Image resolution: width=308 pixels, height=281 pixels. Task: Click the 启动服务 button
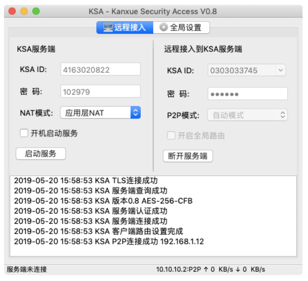[x=41, y=154]
